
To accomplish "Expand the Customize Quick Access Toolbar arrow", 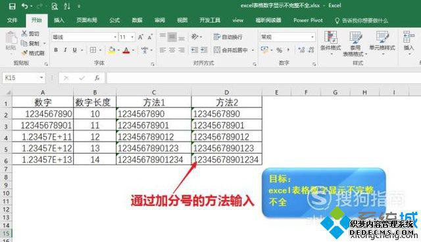I will (79, 6).
